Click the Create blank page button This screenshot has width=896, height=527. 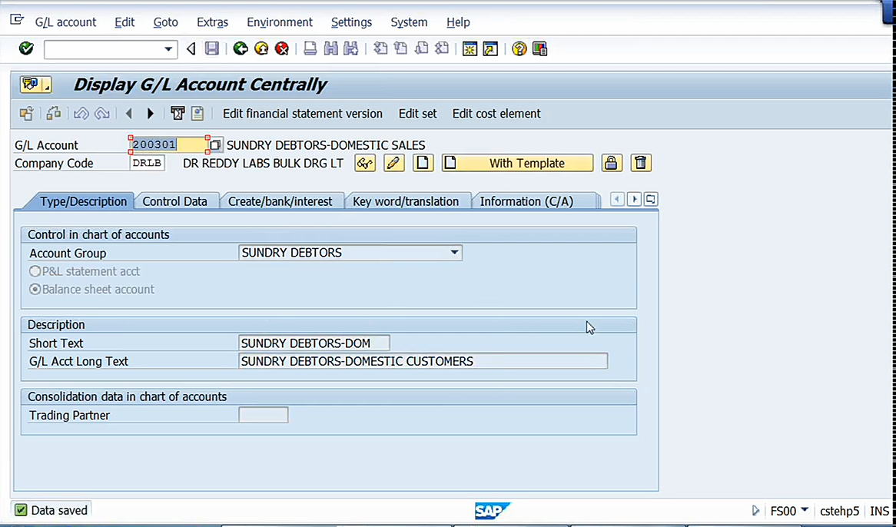pos(423,164)
